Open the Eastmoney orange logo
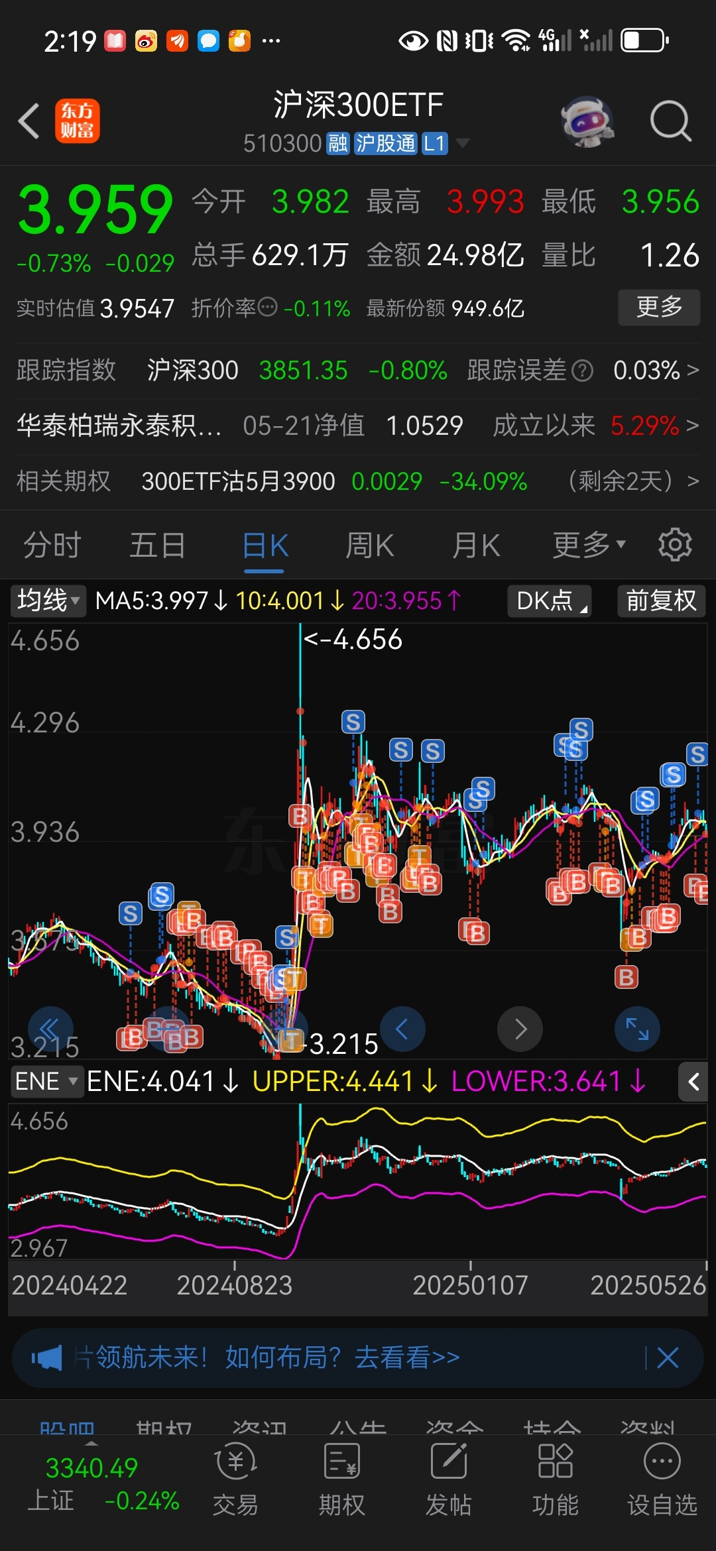The image size is (716, 1551). click(78, 121)
